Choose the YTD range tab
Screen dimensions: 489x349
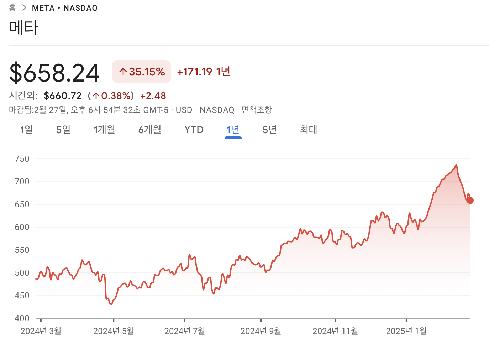point(194,130)
